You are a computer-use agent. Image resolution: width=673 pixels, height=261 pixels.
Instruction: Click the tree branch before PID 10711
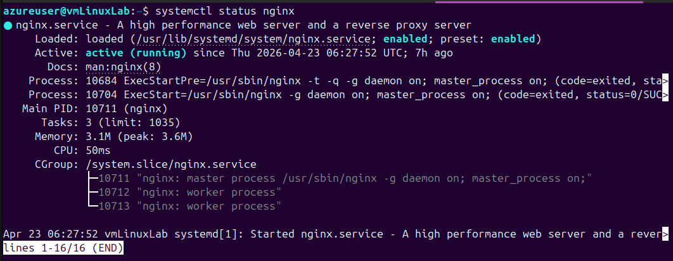pos(93,179)
